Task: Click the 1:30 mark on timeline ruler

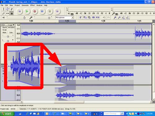Action: tap(103, 21)
